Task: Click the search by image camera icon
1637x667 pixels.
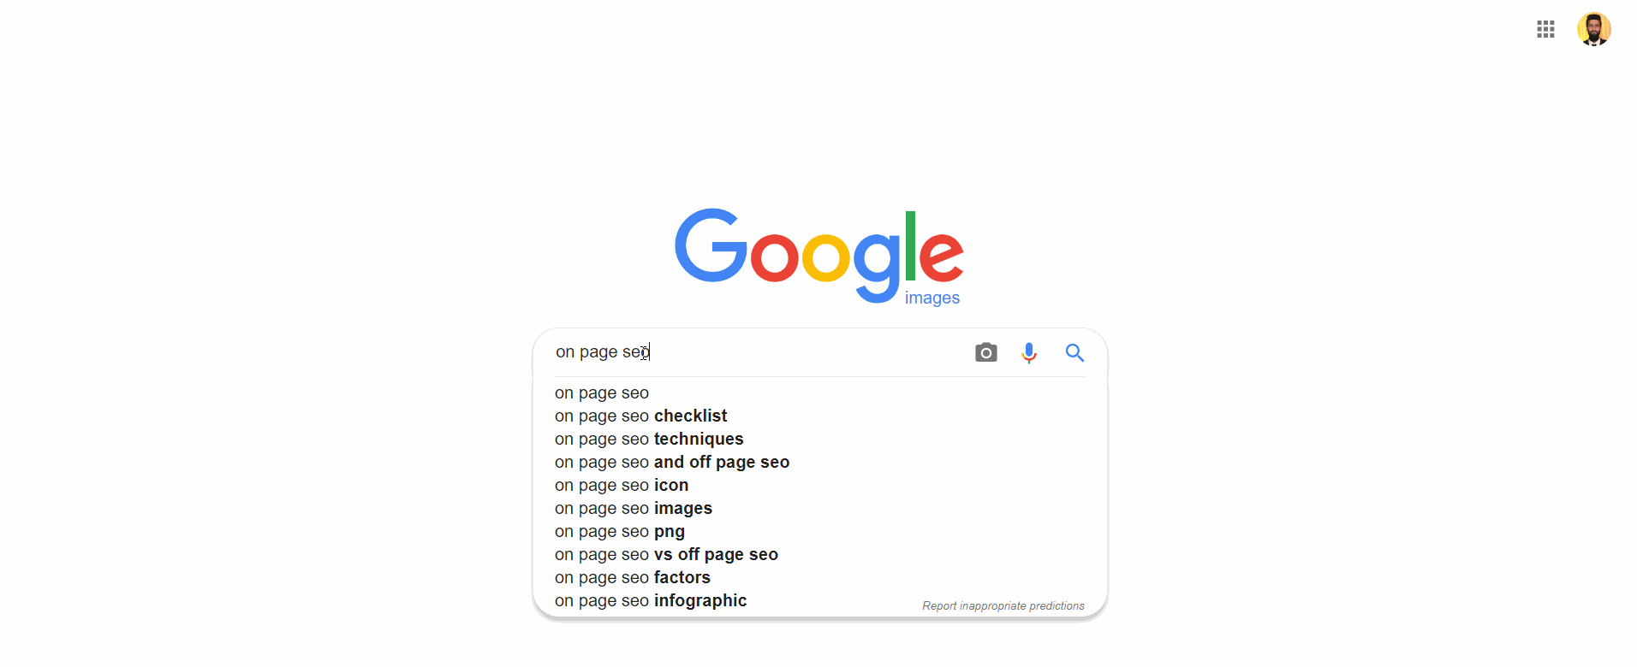Action: [985, 352]
